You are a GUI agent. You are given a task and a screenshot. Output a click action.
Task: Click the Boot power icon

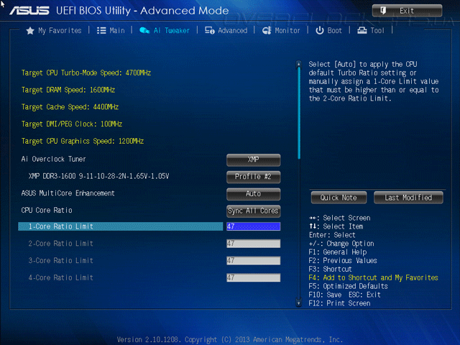point(319,30)
